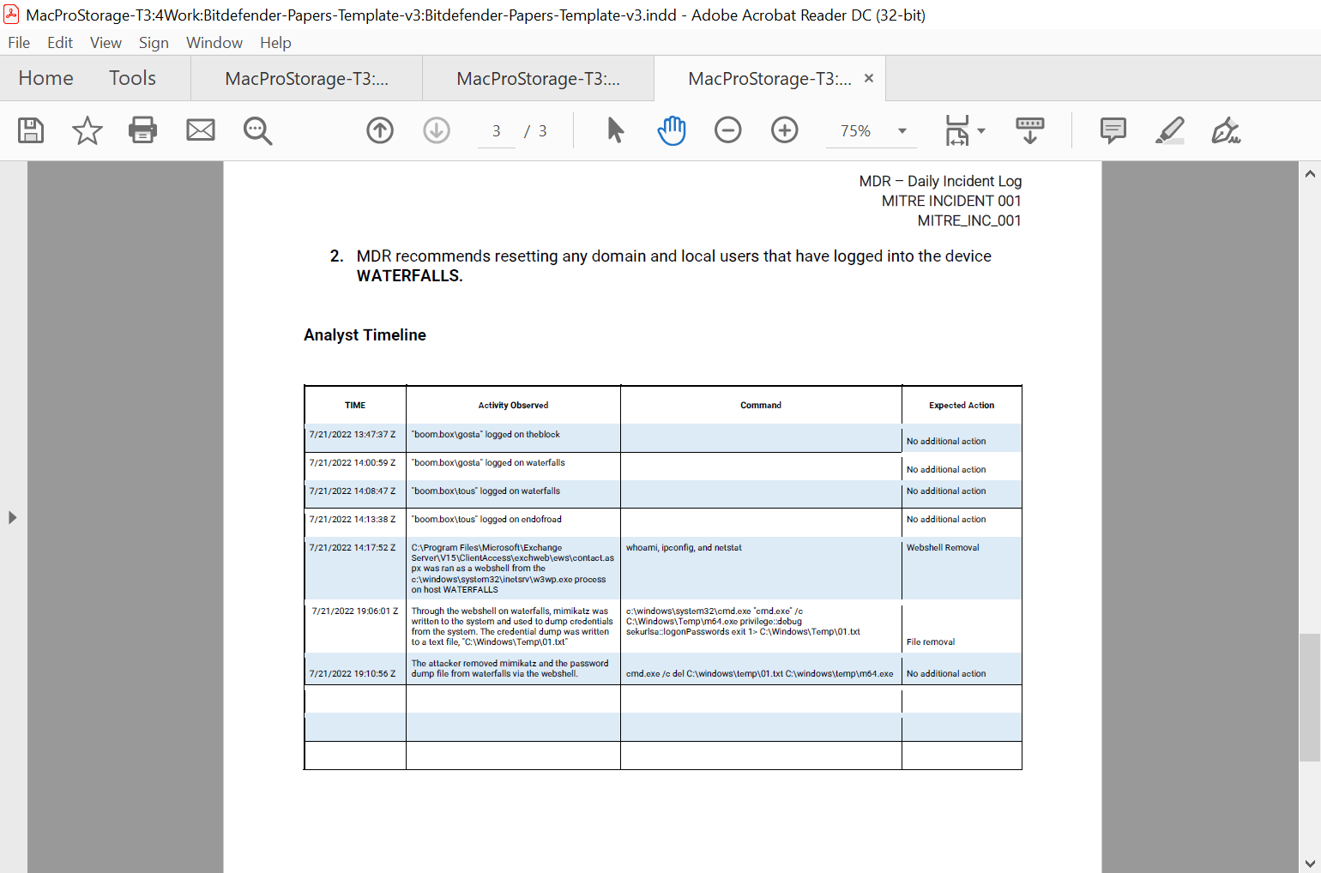Select the arrow Selection tool

click(x=615, y=130)
